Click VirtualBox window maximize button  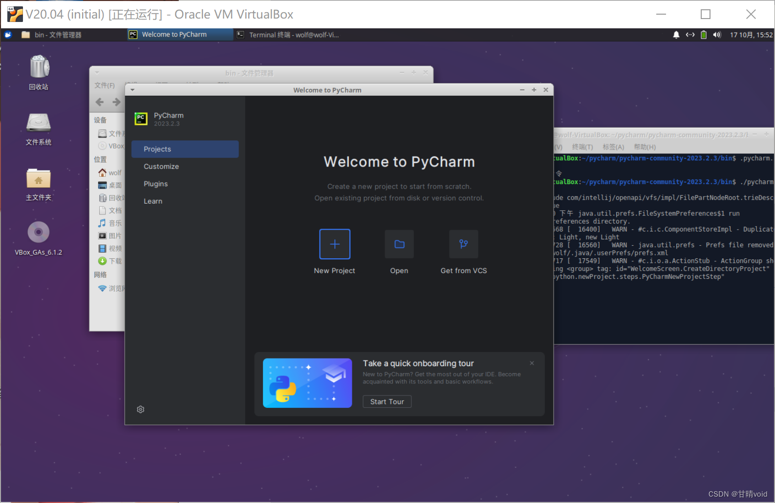pyautogui.click(x=706, y=14)
